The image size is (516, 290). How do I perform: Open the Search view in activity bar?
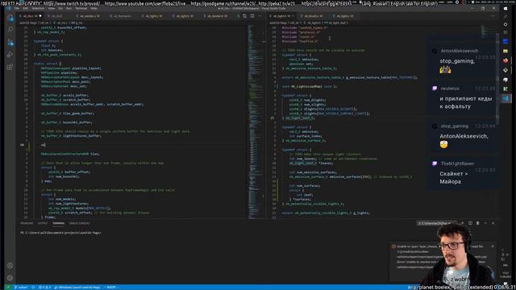[10, 30]
